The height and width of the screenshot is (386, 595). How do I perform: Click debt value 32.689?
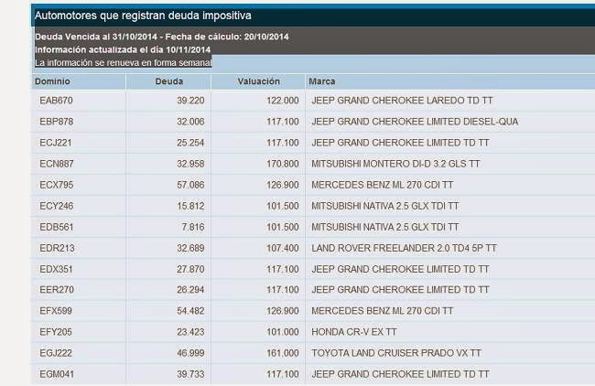point(190,249)
